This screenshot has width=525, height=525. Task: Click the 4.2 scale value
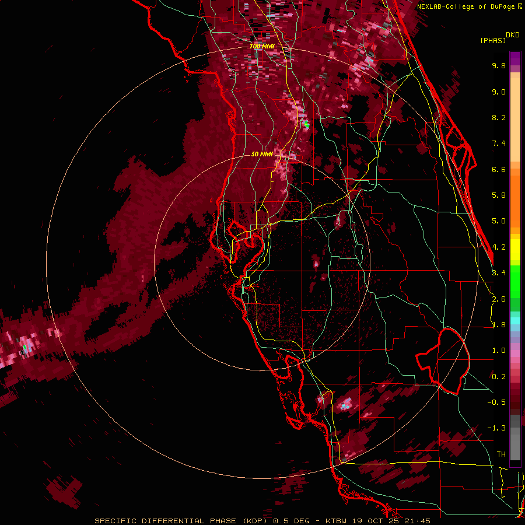point(499,247)
